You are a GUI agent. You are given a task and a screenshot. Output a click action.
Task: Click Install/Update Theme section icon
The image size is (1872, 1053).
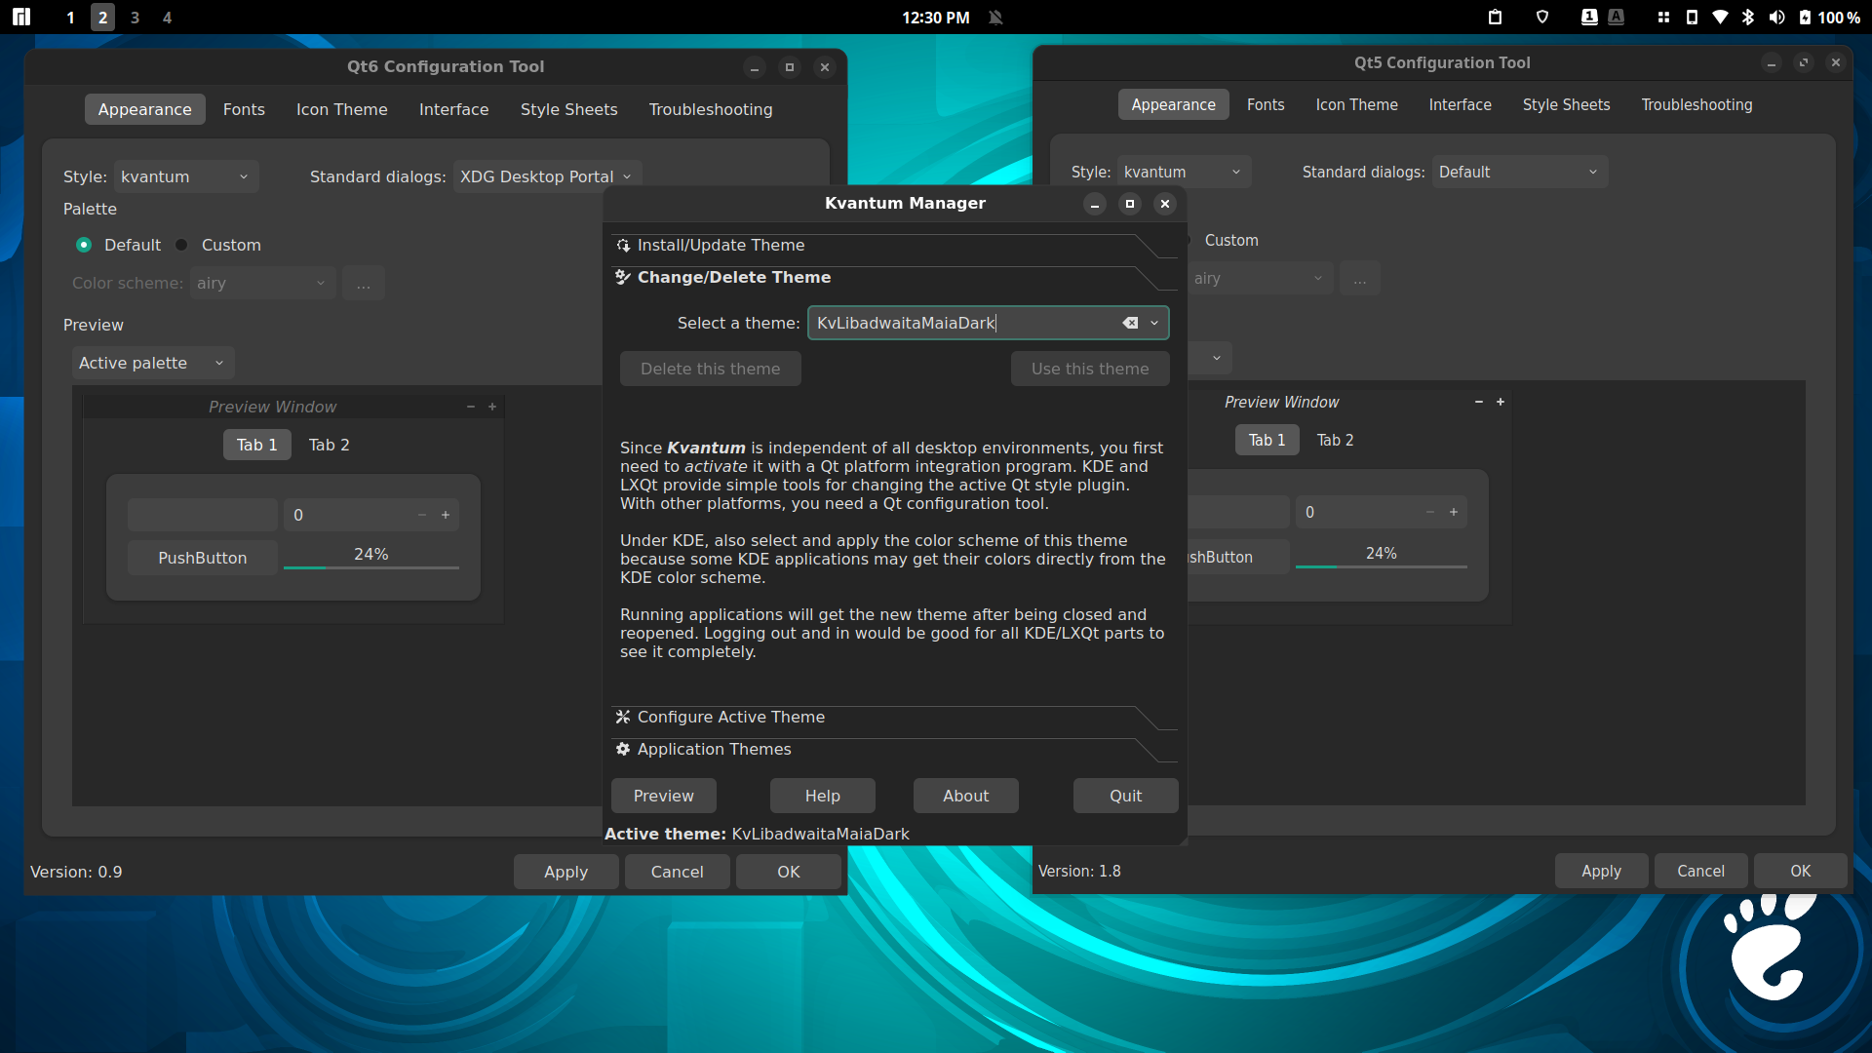pos(623,246)
